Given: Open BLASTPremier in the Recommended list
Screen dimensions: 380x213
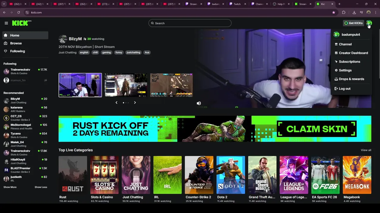Looking at the screenshot, I should point(25,170).
